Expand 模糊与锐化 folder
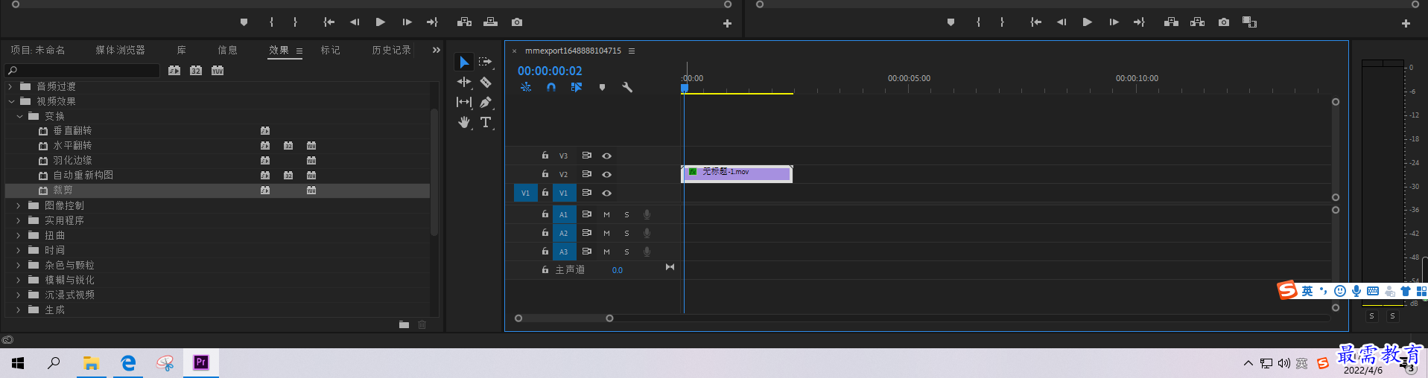 [19, 280]
